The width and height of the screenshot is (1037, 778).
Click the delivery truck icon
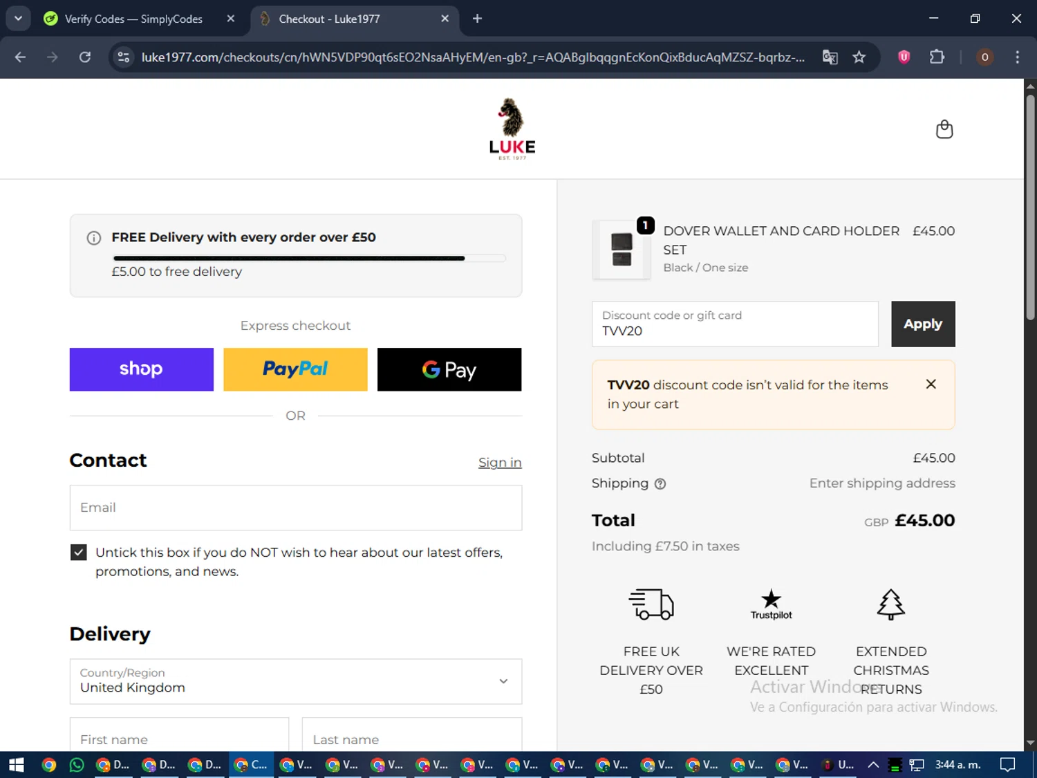(651, 604)
